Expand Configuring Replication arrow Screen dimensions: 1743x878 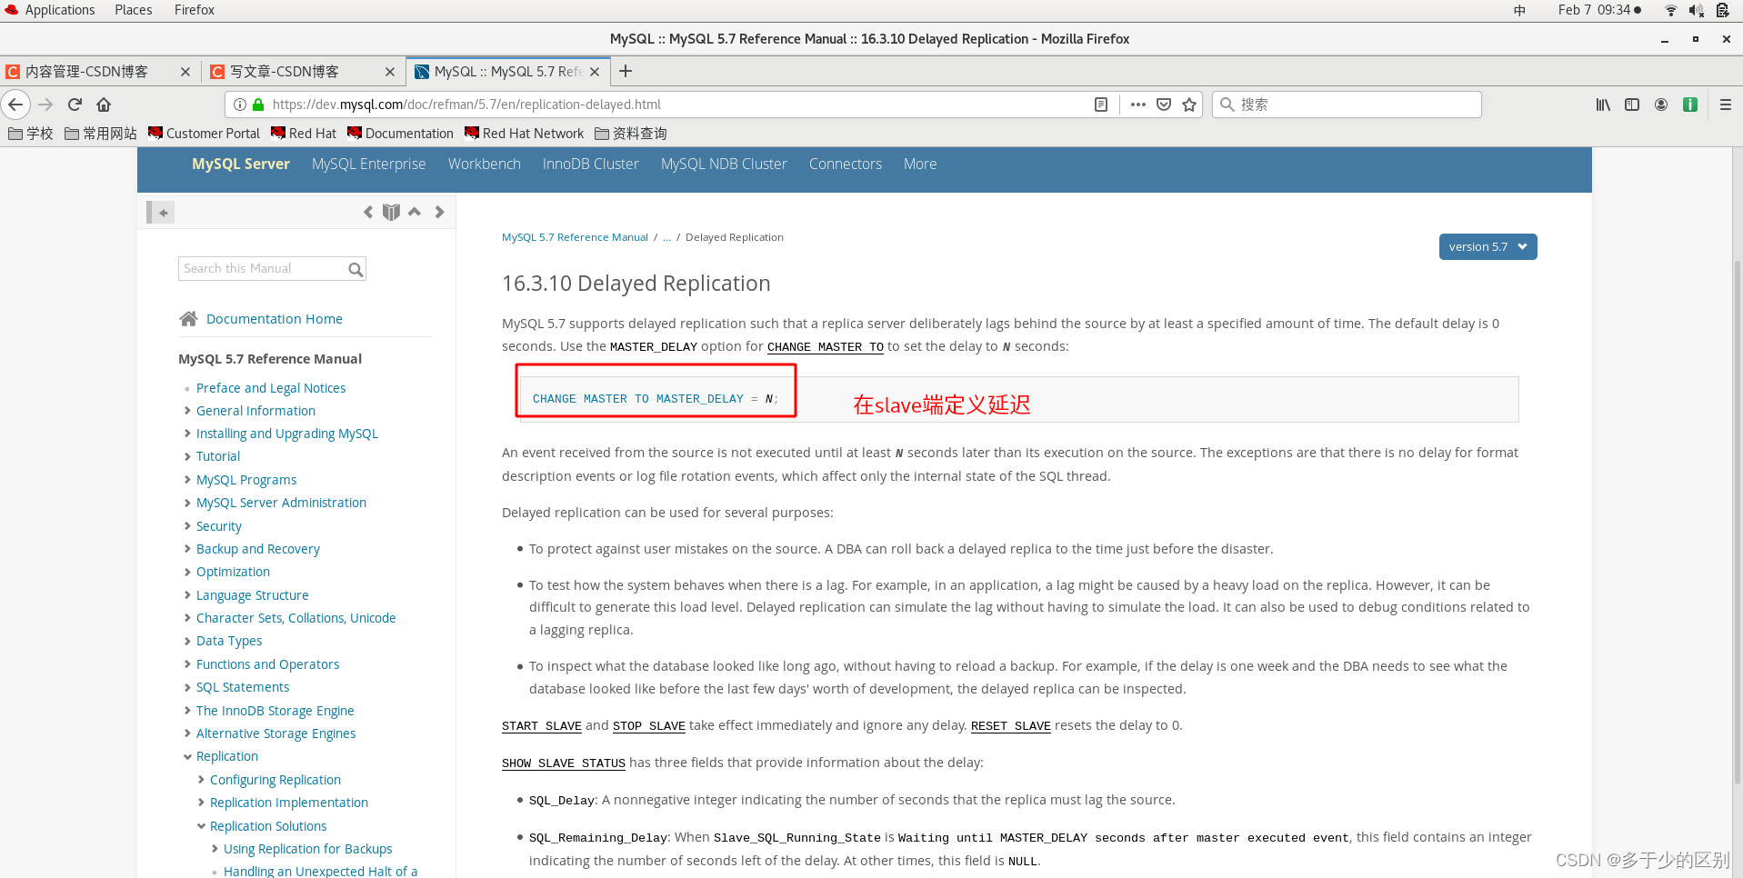pos(201,780)
